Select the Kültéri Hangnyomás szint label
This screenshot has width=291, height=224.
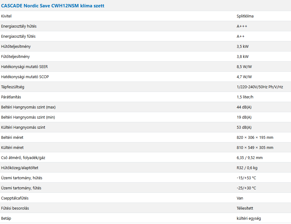point(23,127)
